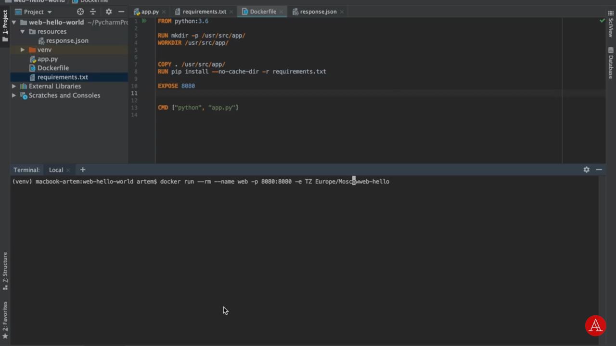Image resolution: width=616 pixels, height=346 pixels.
Task: Open the 2: Favorites side tool window
Action: (5, 320)
